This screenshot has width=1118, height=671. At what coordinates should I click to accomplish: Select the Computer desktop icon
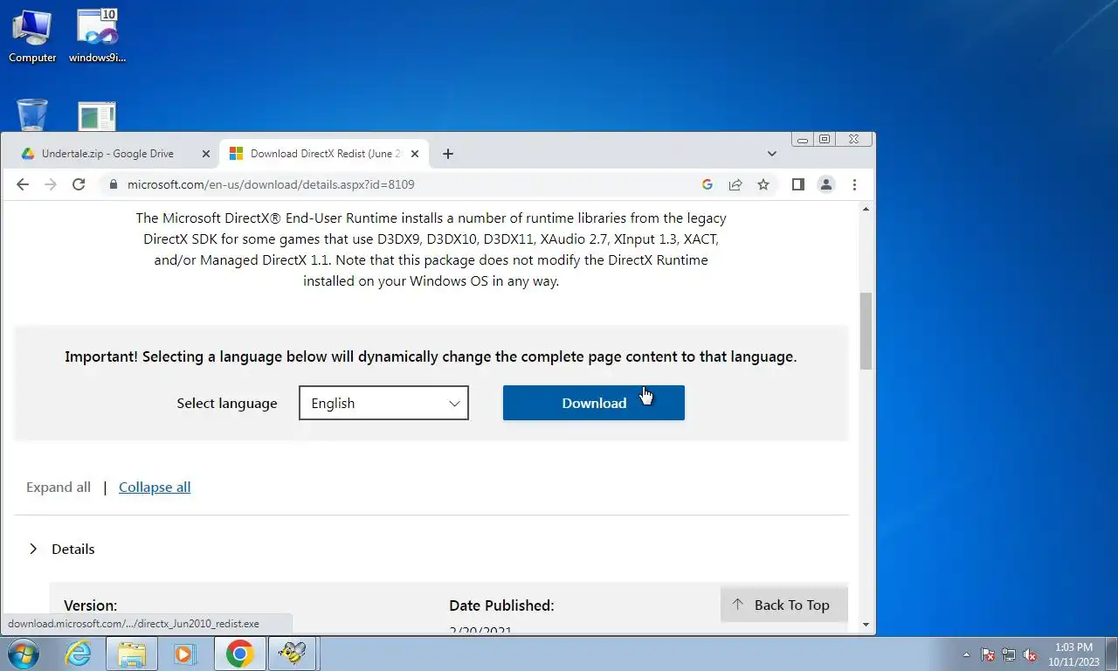(x=32, y=36)
